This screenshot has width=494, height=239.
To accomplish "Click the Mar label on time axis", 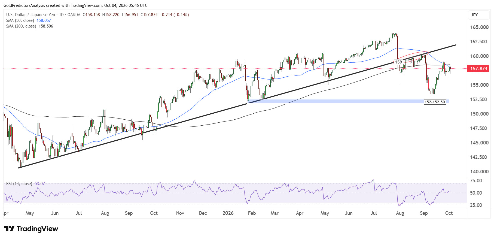I will (275, 213).
